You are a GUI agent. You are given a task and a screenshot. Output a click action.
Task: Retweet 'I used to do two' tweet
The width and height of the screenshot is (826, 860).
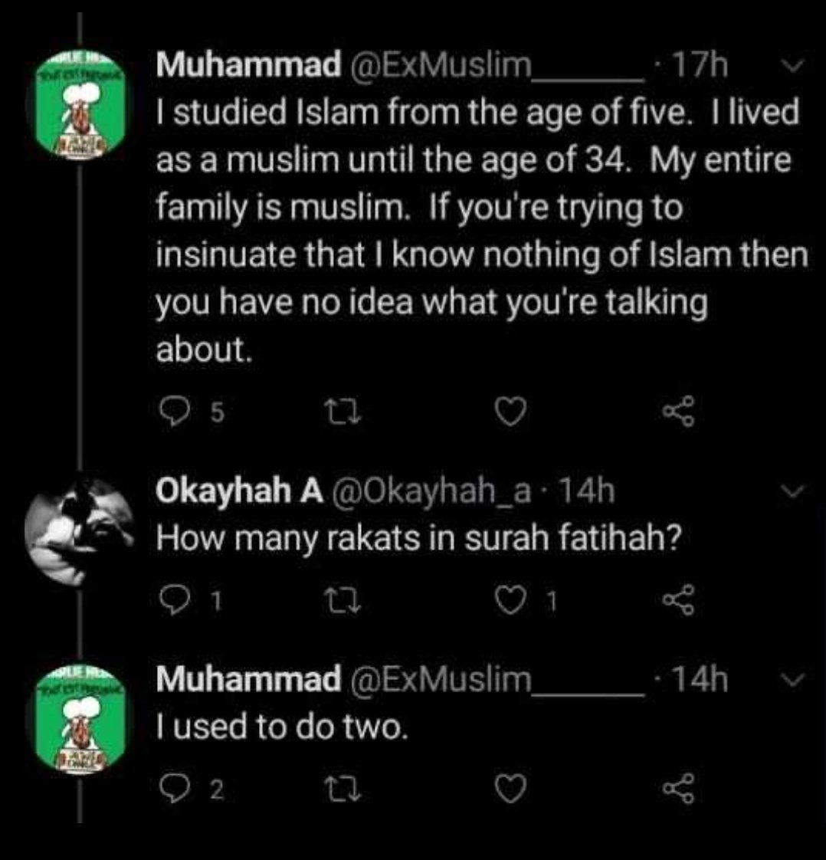pos(343,789)
